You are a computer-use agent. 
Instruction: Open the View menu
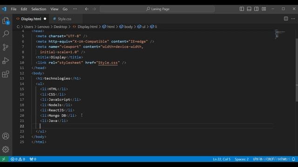(x=54, y=9)
